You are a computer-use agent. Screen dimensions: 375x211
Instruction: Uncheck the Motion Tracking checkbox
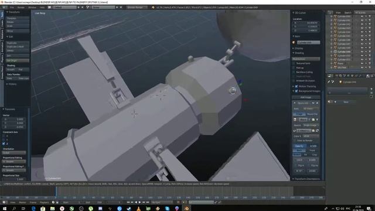click(296, 86)
